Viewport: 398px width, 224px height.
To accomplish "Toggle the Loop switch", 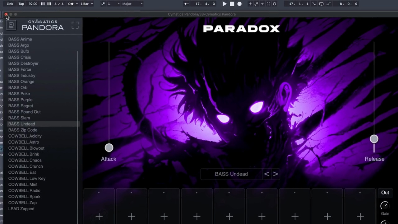I will [322, 4].
